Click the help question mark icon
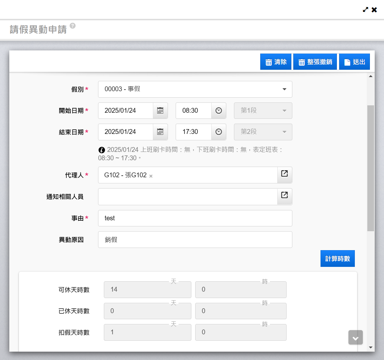This screenshot has height=360, width=384. click(72, 25)
